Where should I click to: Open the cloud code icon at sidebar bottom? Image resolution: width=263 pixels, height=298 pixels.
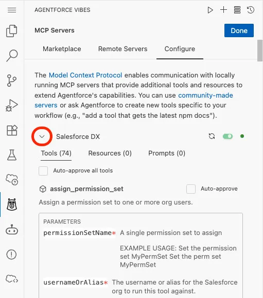point(12,279)
